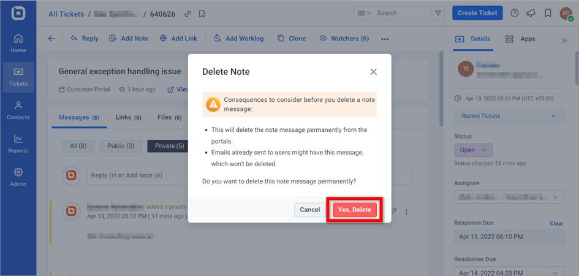Copy note message link icon
The width and height of the screenshot is (579, 276).
tap(393, 212)
